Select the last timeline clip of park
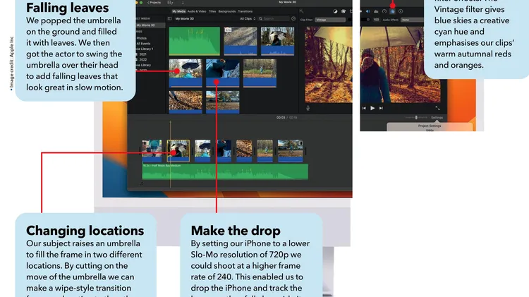Viewport: 529px width, 297px height. click(290, 151)
